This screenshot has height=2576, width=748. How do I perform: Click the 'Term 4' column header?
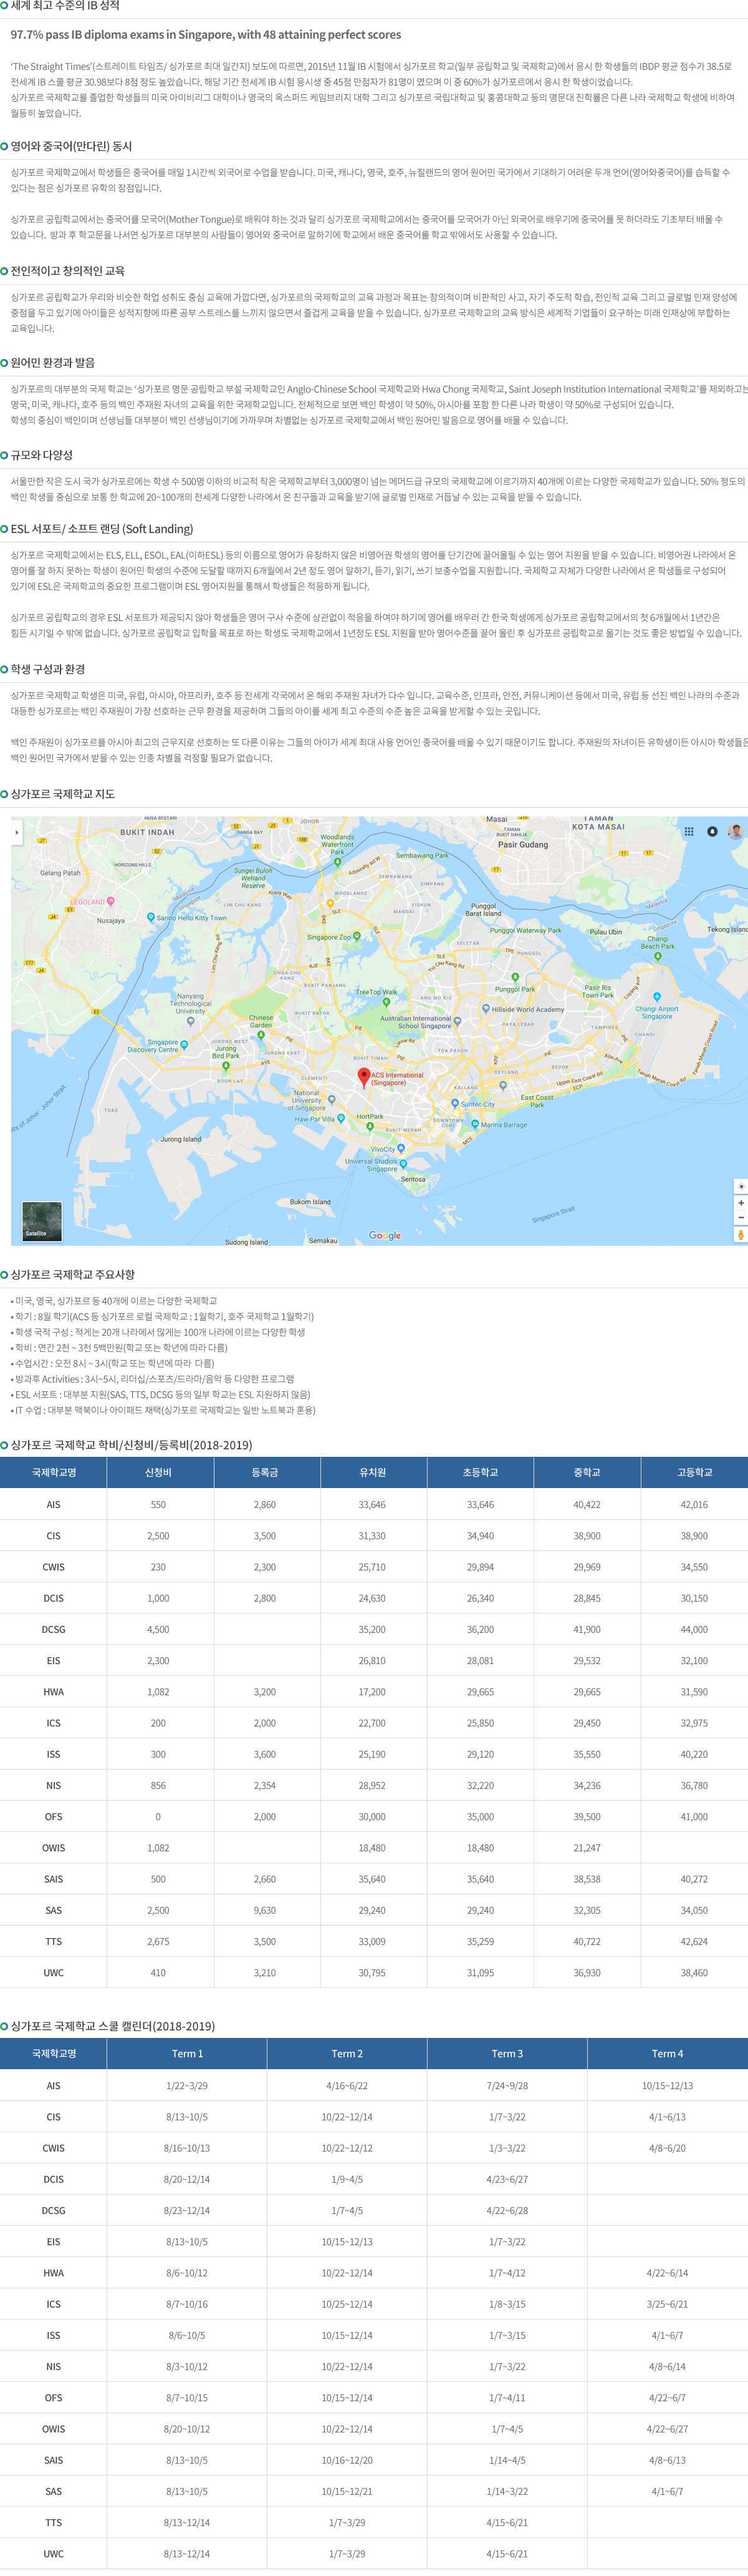point(667,2053)
